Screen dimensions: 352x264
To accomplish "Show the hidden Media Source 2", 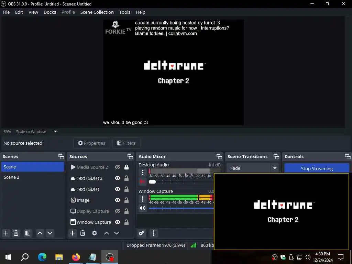I will click(x=118, y=167).
